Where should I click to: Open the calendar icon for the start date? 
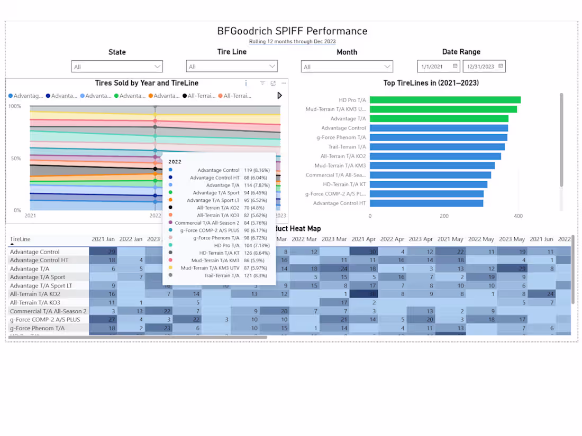tap(454, 66)
